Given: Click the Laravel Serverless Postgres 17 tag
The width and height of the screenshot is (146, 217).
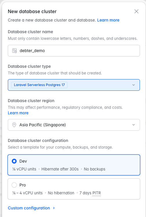Looking at the screenshot, I should coord(39,85).
